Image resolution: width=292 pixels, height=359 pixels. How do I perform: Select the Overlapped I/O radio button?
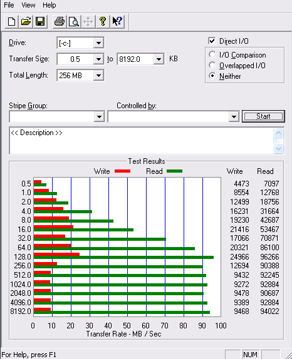(212, 66)
